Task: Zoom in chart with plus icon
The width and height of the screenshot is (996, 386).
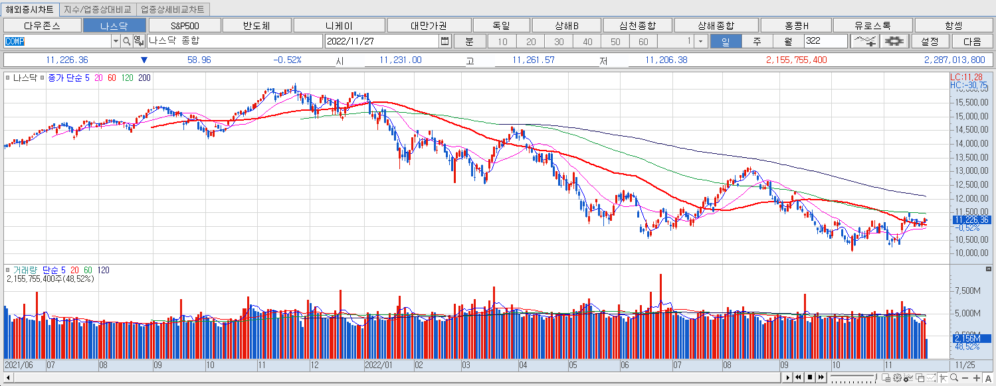Action: coord(976,378)
